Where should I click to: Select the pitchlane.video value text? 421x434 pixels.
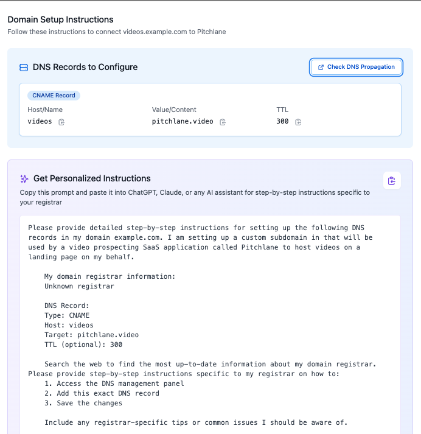coord(183,121)
